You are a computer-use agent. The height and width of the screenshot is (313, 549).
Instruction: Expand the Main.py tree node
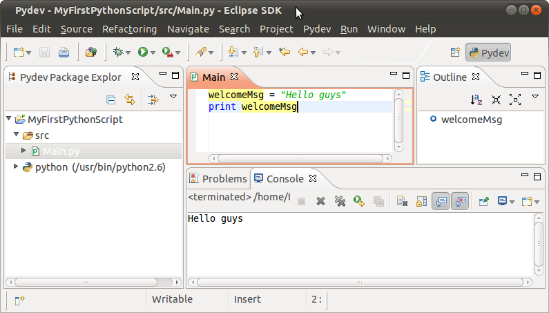pos(23,151)
